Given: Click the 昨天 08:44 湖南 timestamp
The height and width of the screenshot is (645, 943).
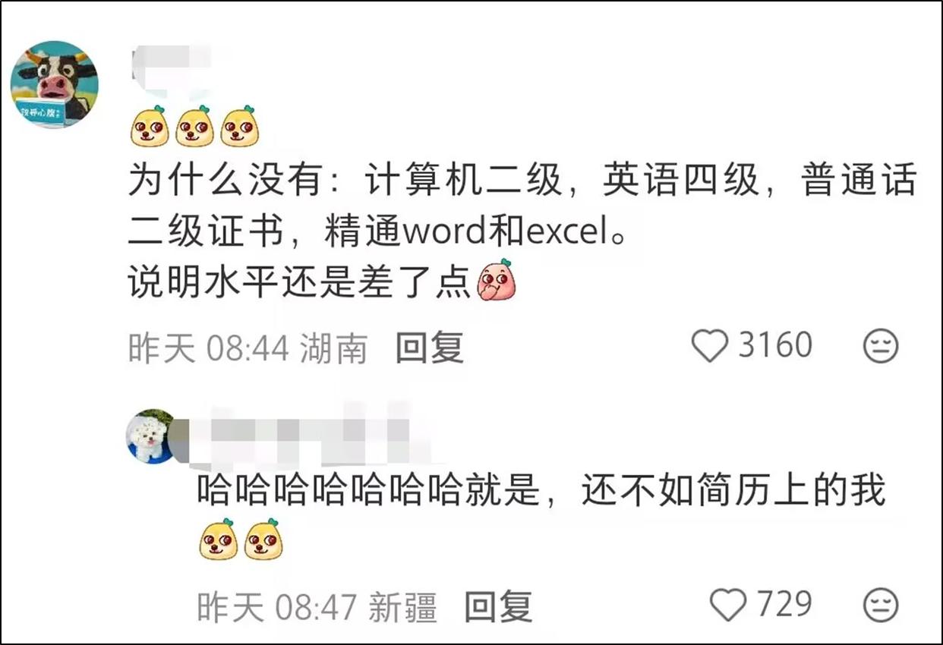Looking at the screenshot, I should pos(248,348).
